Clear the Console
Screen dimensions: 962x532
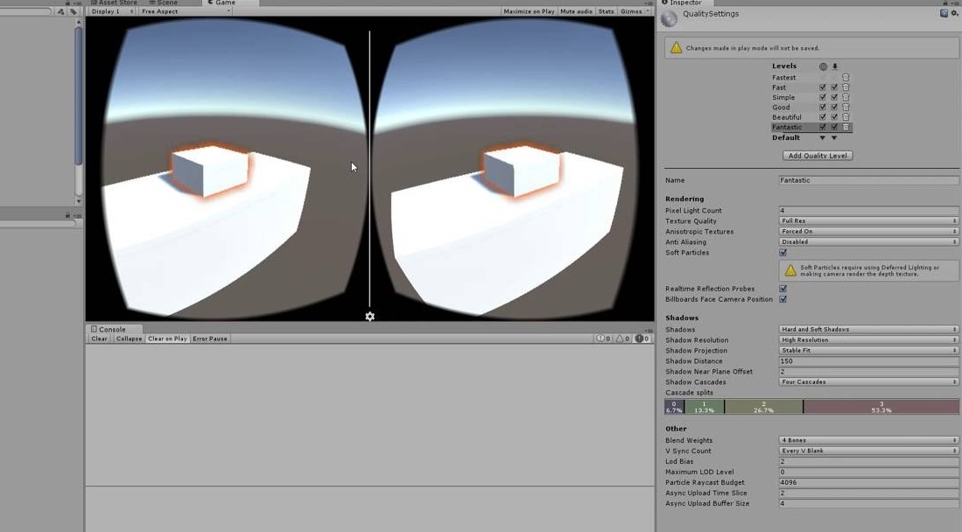pyautogui.click(x=99, y=338)
